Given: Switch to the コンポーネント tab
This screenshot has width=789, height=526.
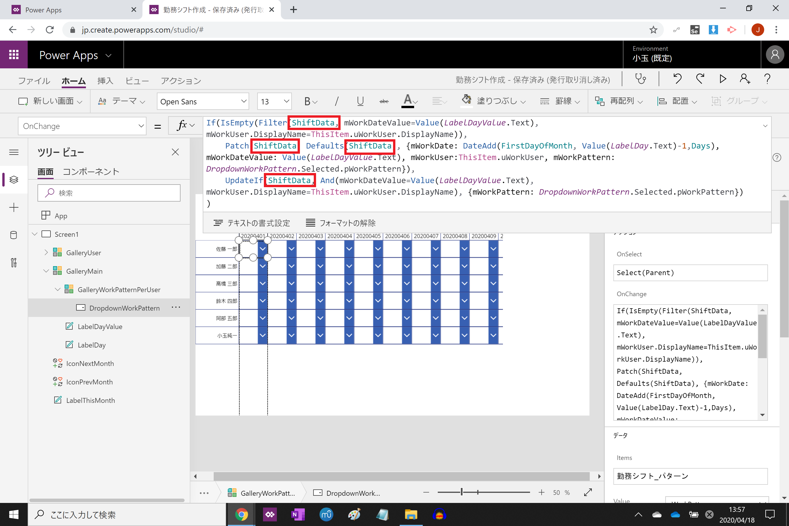Looking at the screenshot, I should click(x=91, y=172).
